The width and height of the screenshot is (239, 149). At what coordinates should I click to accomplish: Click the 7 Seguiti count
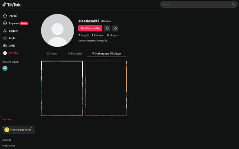[x=83, y=35]
